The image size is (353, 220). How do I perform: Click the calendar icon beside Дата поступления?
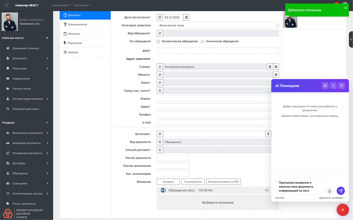click(x=160, y=17)
